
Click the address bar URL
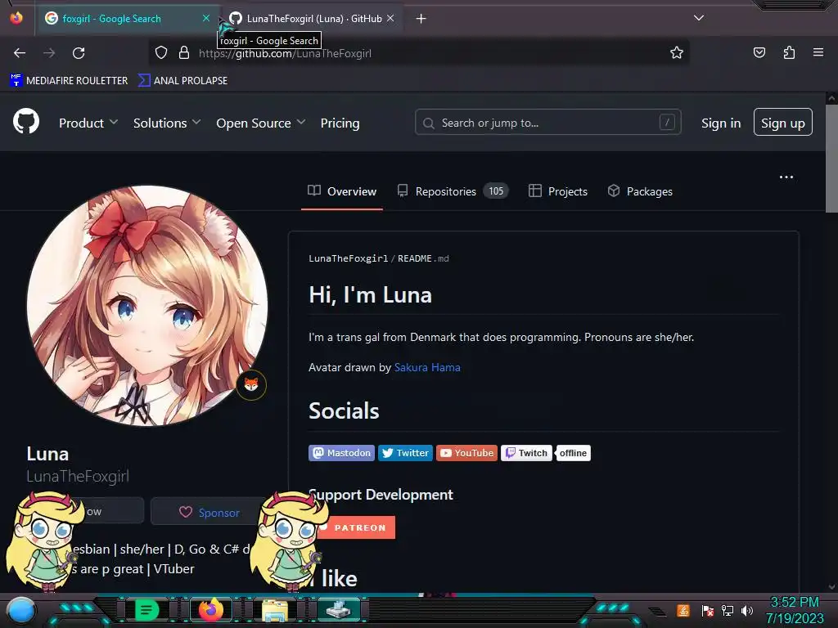285,53
